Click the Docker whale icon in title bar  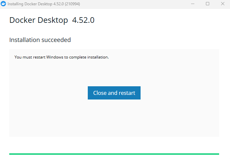point(4,4)
